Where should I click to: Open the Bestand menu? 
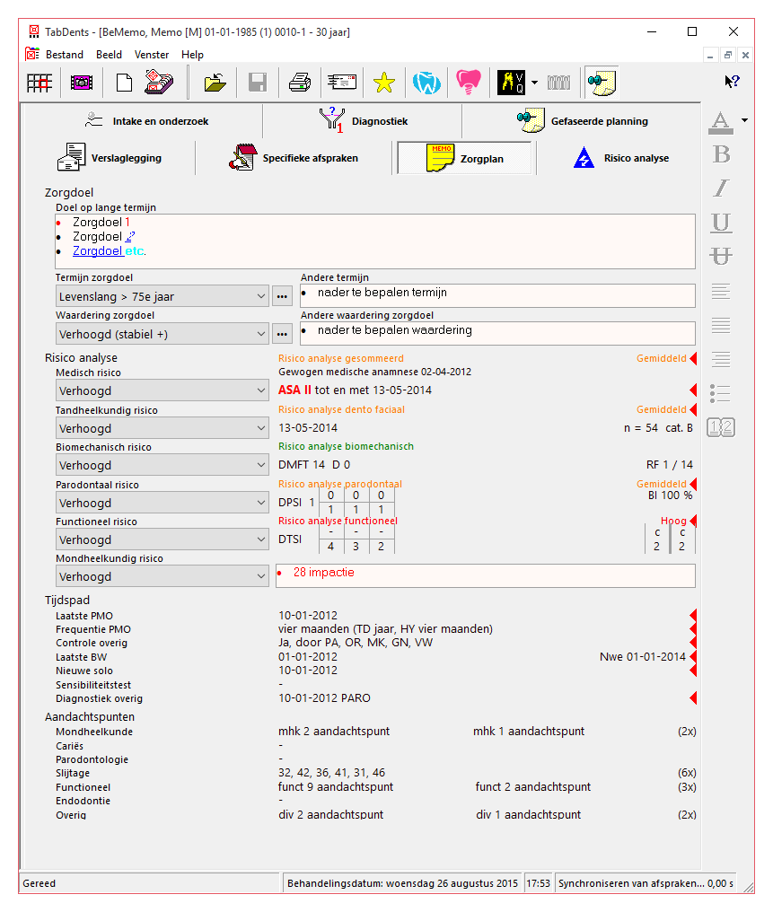[x=65, y=55]
